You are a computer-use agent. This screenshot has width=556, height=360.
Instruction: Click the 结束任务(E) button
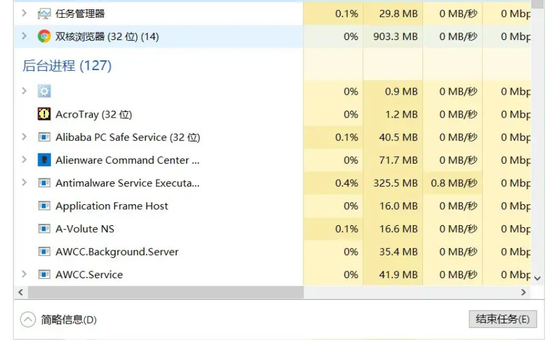coord(502,319)
